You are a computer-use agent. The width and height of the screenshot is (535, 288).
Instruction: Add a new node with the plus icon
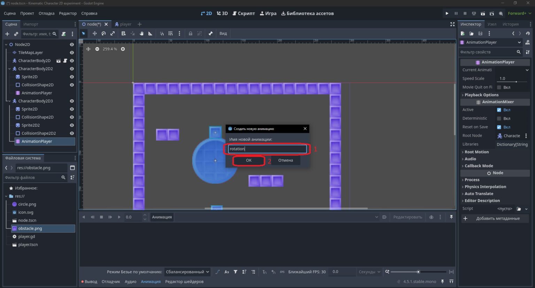[x=7, y=34]
